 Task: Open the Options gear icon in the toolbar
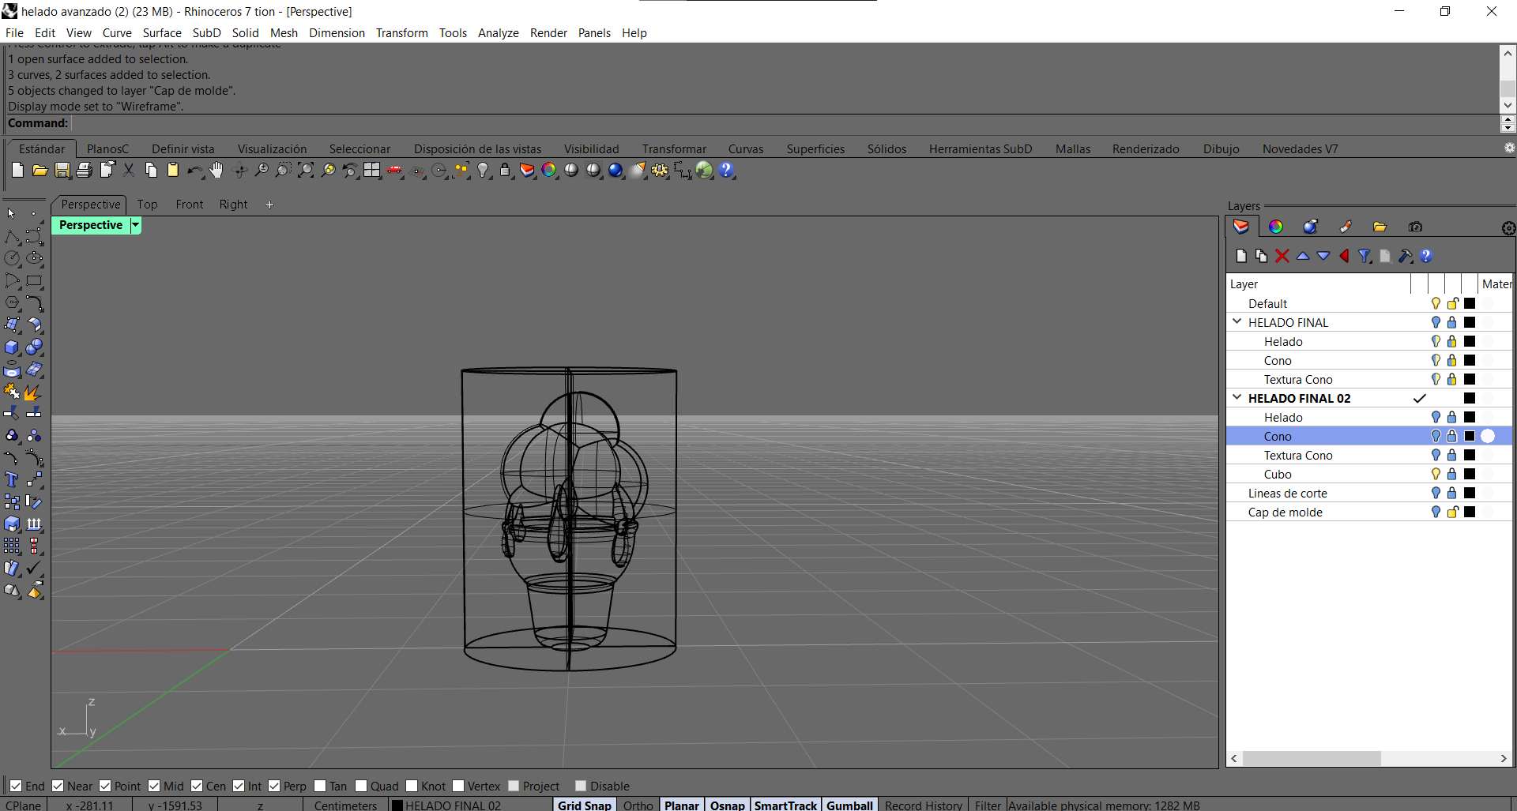[x=660, y=170]
